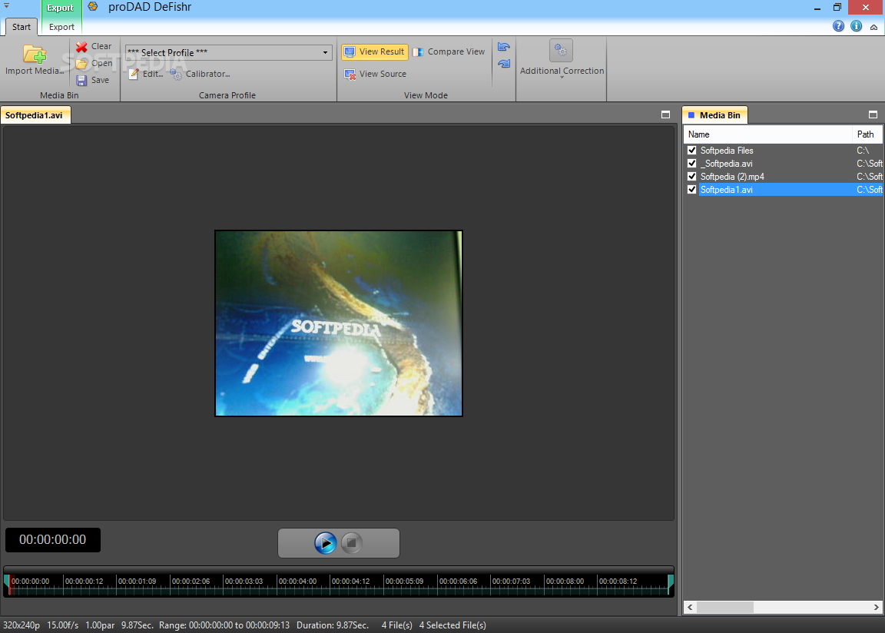Image resolution: width=885 pixels, height=633 pixels.
Task: Click the 15.00f/s status bar entry
Action: [63, 625]
